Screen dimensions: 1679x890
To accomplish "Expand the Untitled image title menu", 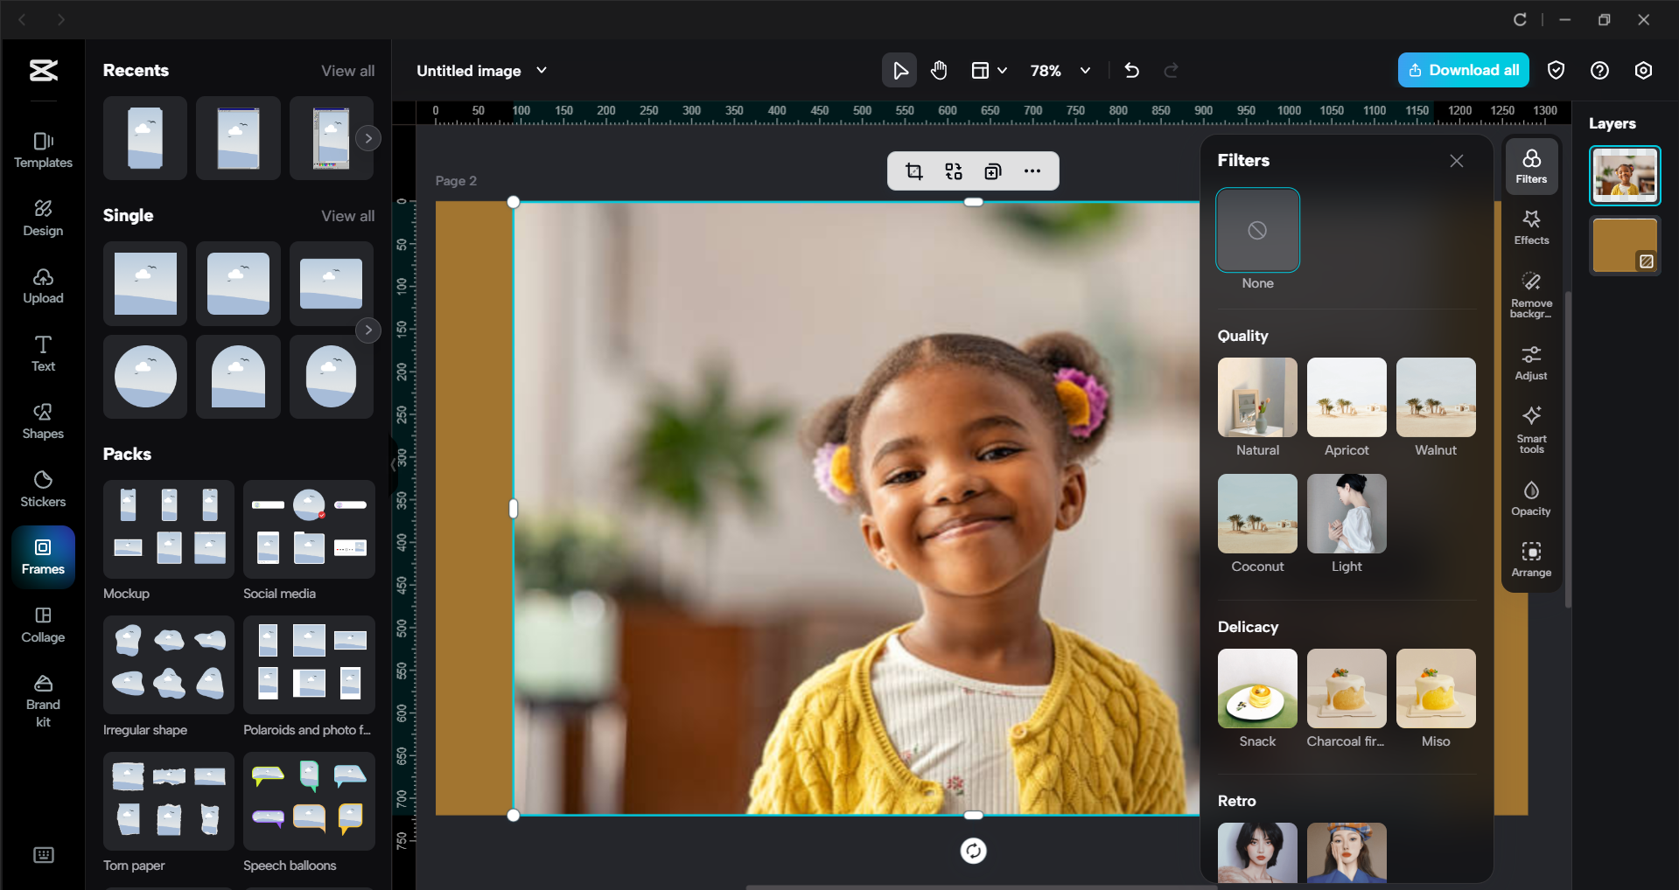I will click(x=542, y=70).
